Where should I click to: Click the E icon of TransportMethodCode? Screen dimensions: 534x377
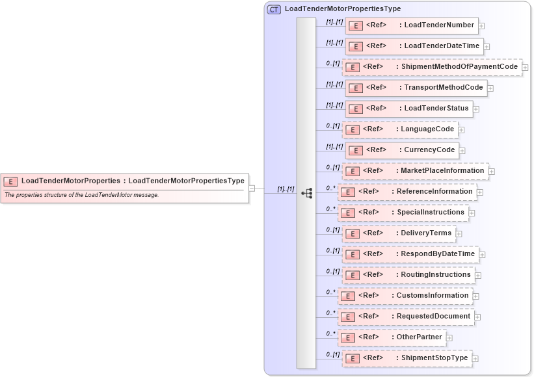coord(355,88)
